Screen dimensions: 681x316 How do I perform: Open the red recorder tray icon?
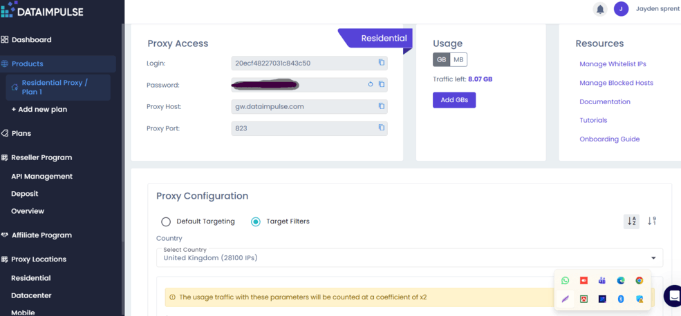pos(584,280)
